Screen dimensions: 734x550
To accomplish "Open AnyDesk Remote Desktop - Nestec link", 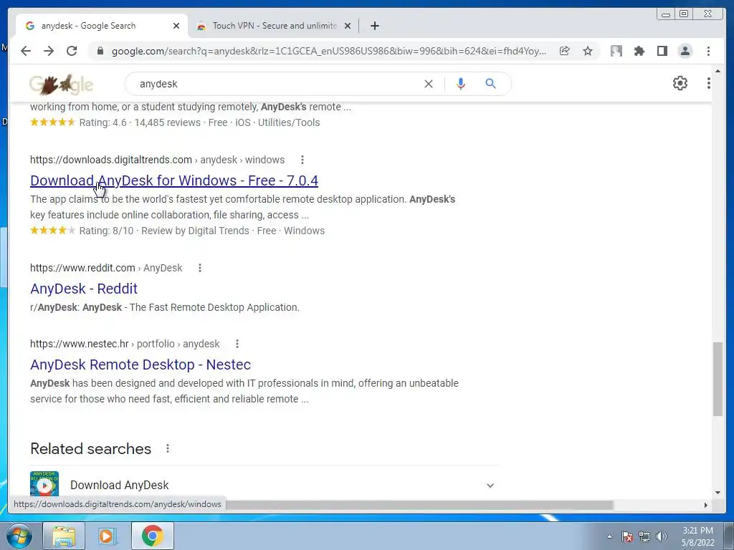I will (140, 365).
